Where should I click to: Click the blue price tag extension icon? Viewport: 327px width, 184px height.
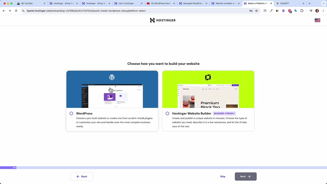tap(296, 11)
